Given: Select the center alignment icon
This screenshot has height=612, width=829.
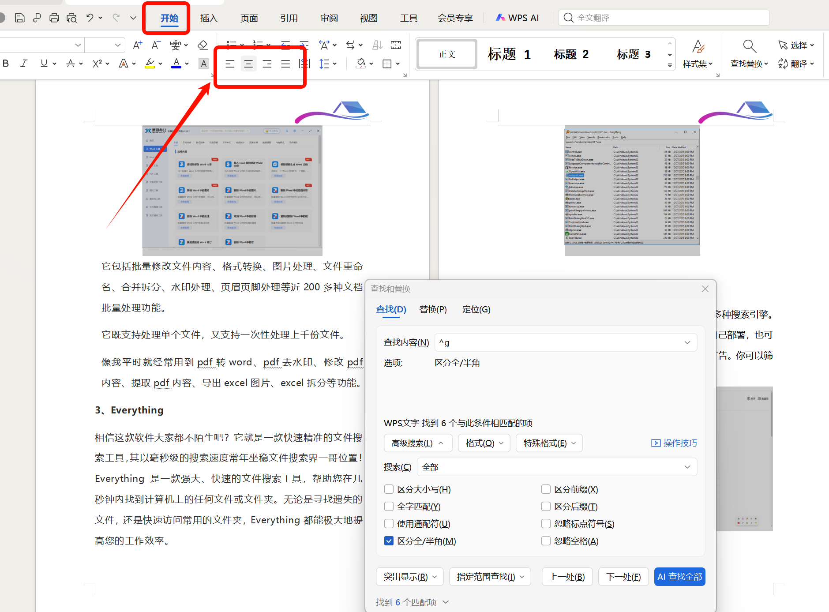Looking at the screenshot, I should [248, 64].
